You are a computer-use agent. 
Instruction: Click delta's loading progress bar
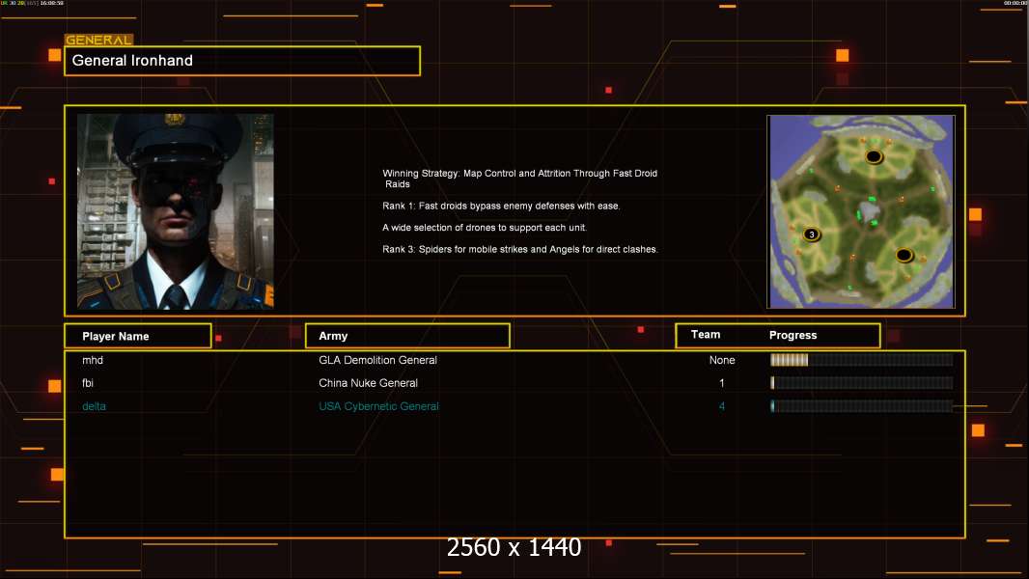click(862, 406)
